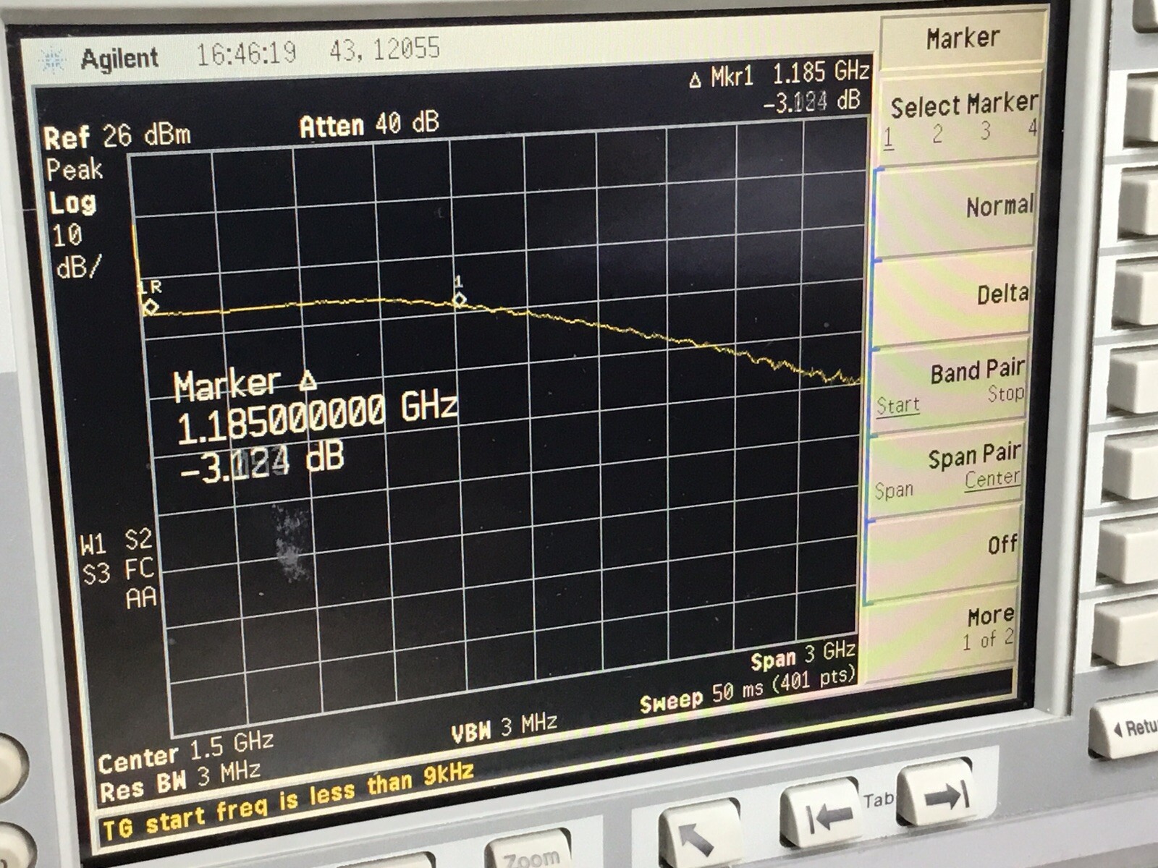Choose marker 4 under Select Marker
1158x868 pixels.
(1032, 129)
